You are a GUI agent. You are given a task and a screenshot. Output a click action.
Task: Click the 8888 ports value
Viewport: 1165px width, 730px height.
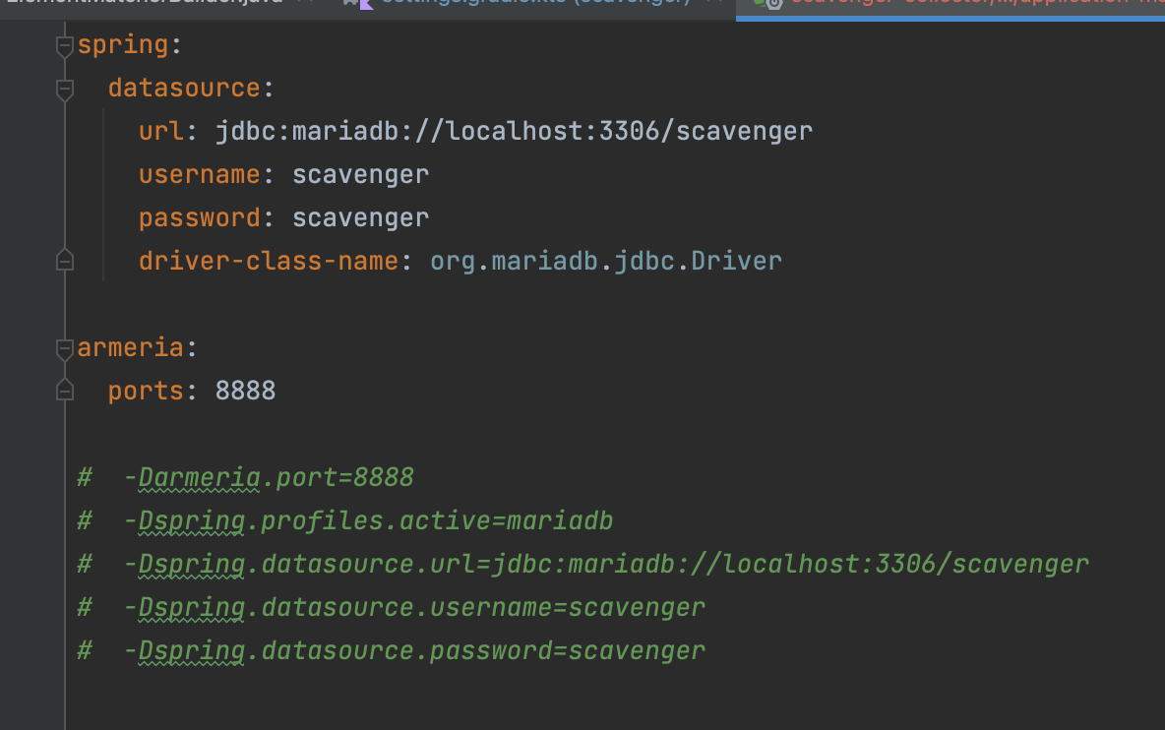tap(245, 391)
